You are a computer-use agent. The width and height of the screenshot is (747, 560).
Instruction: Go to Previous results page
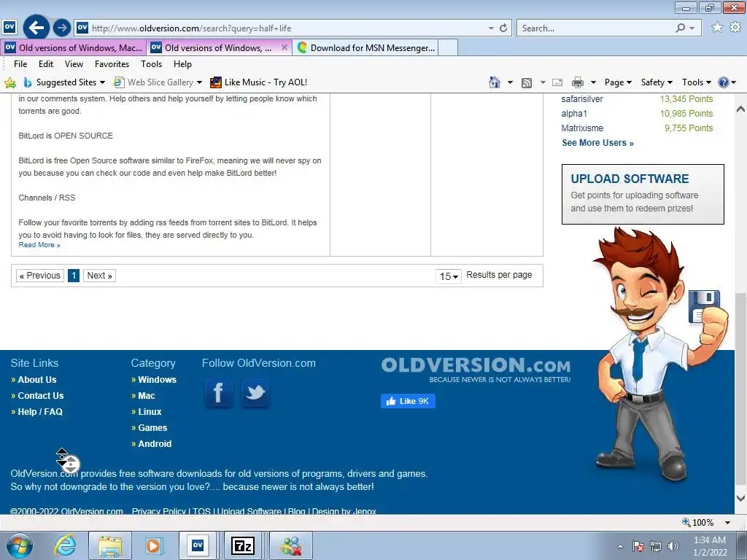coord(40,276)
